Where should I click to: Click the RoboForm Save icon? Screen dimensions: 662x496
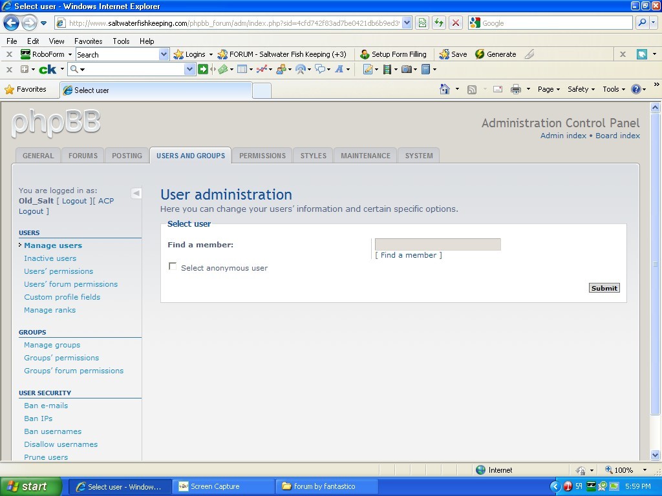click(452, 54)
